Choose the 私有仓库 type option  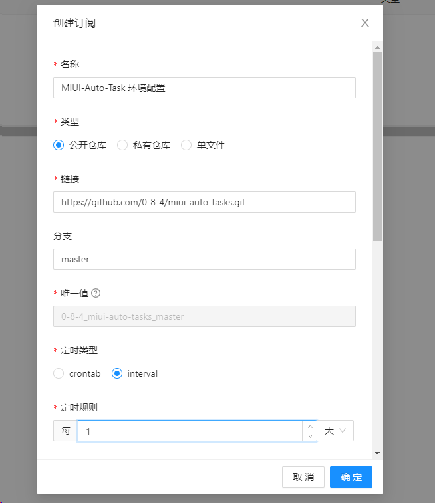(x=122, y=145)
